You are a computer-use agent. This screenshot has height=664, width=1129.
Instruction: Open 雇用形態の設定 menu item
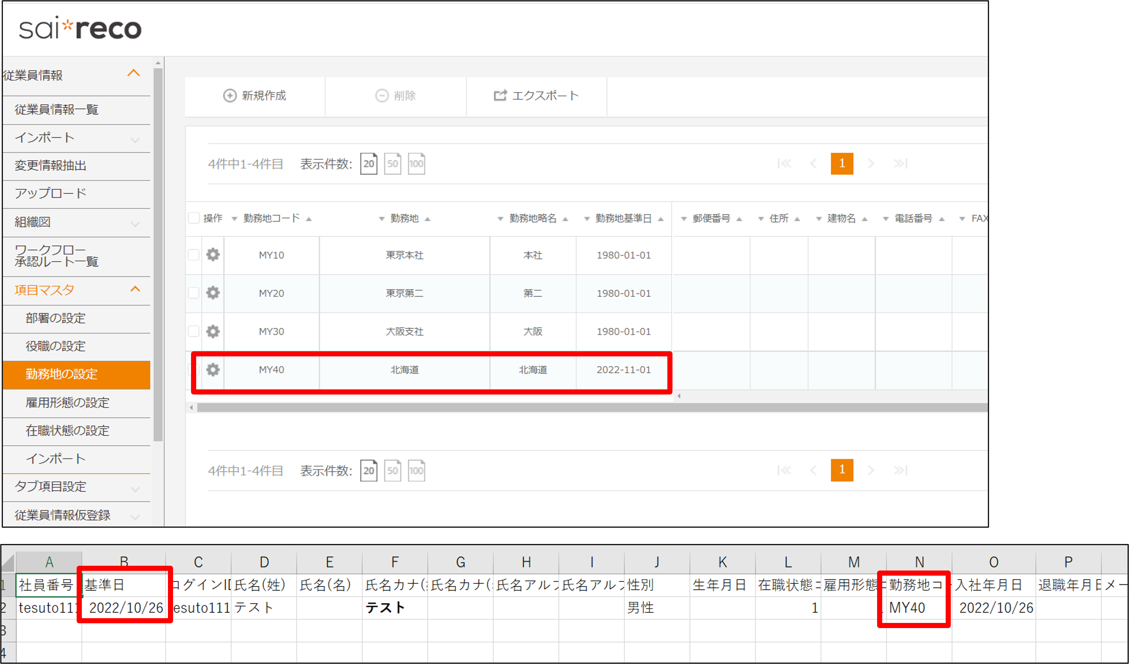click(77, 403)
